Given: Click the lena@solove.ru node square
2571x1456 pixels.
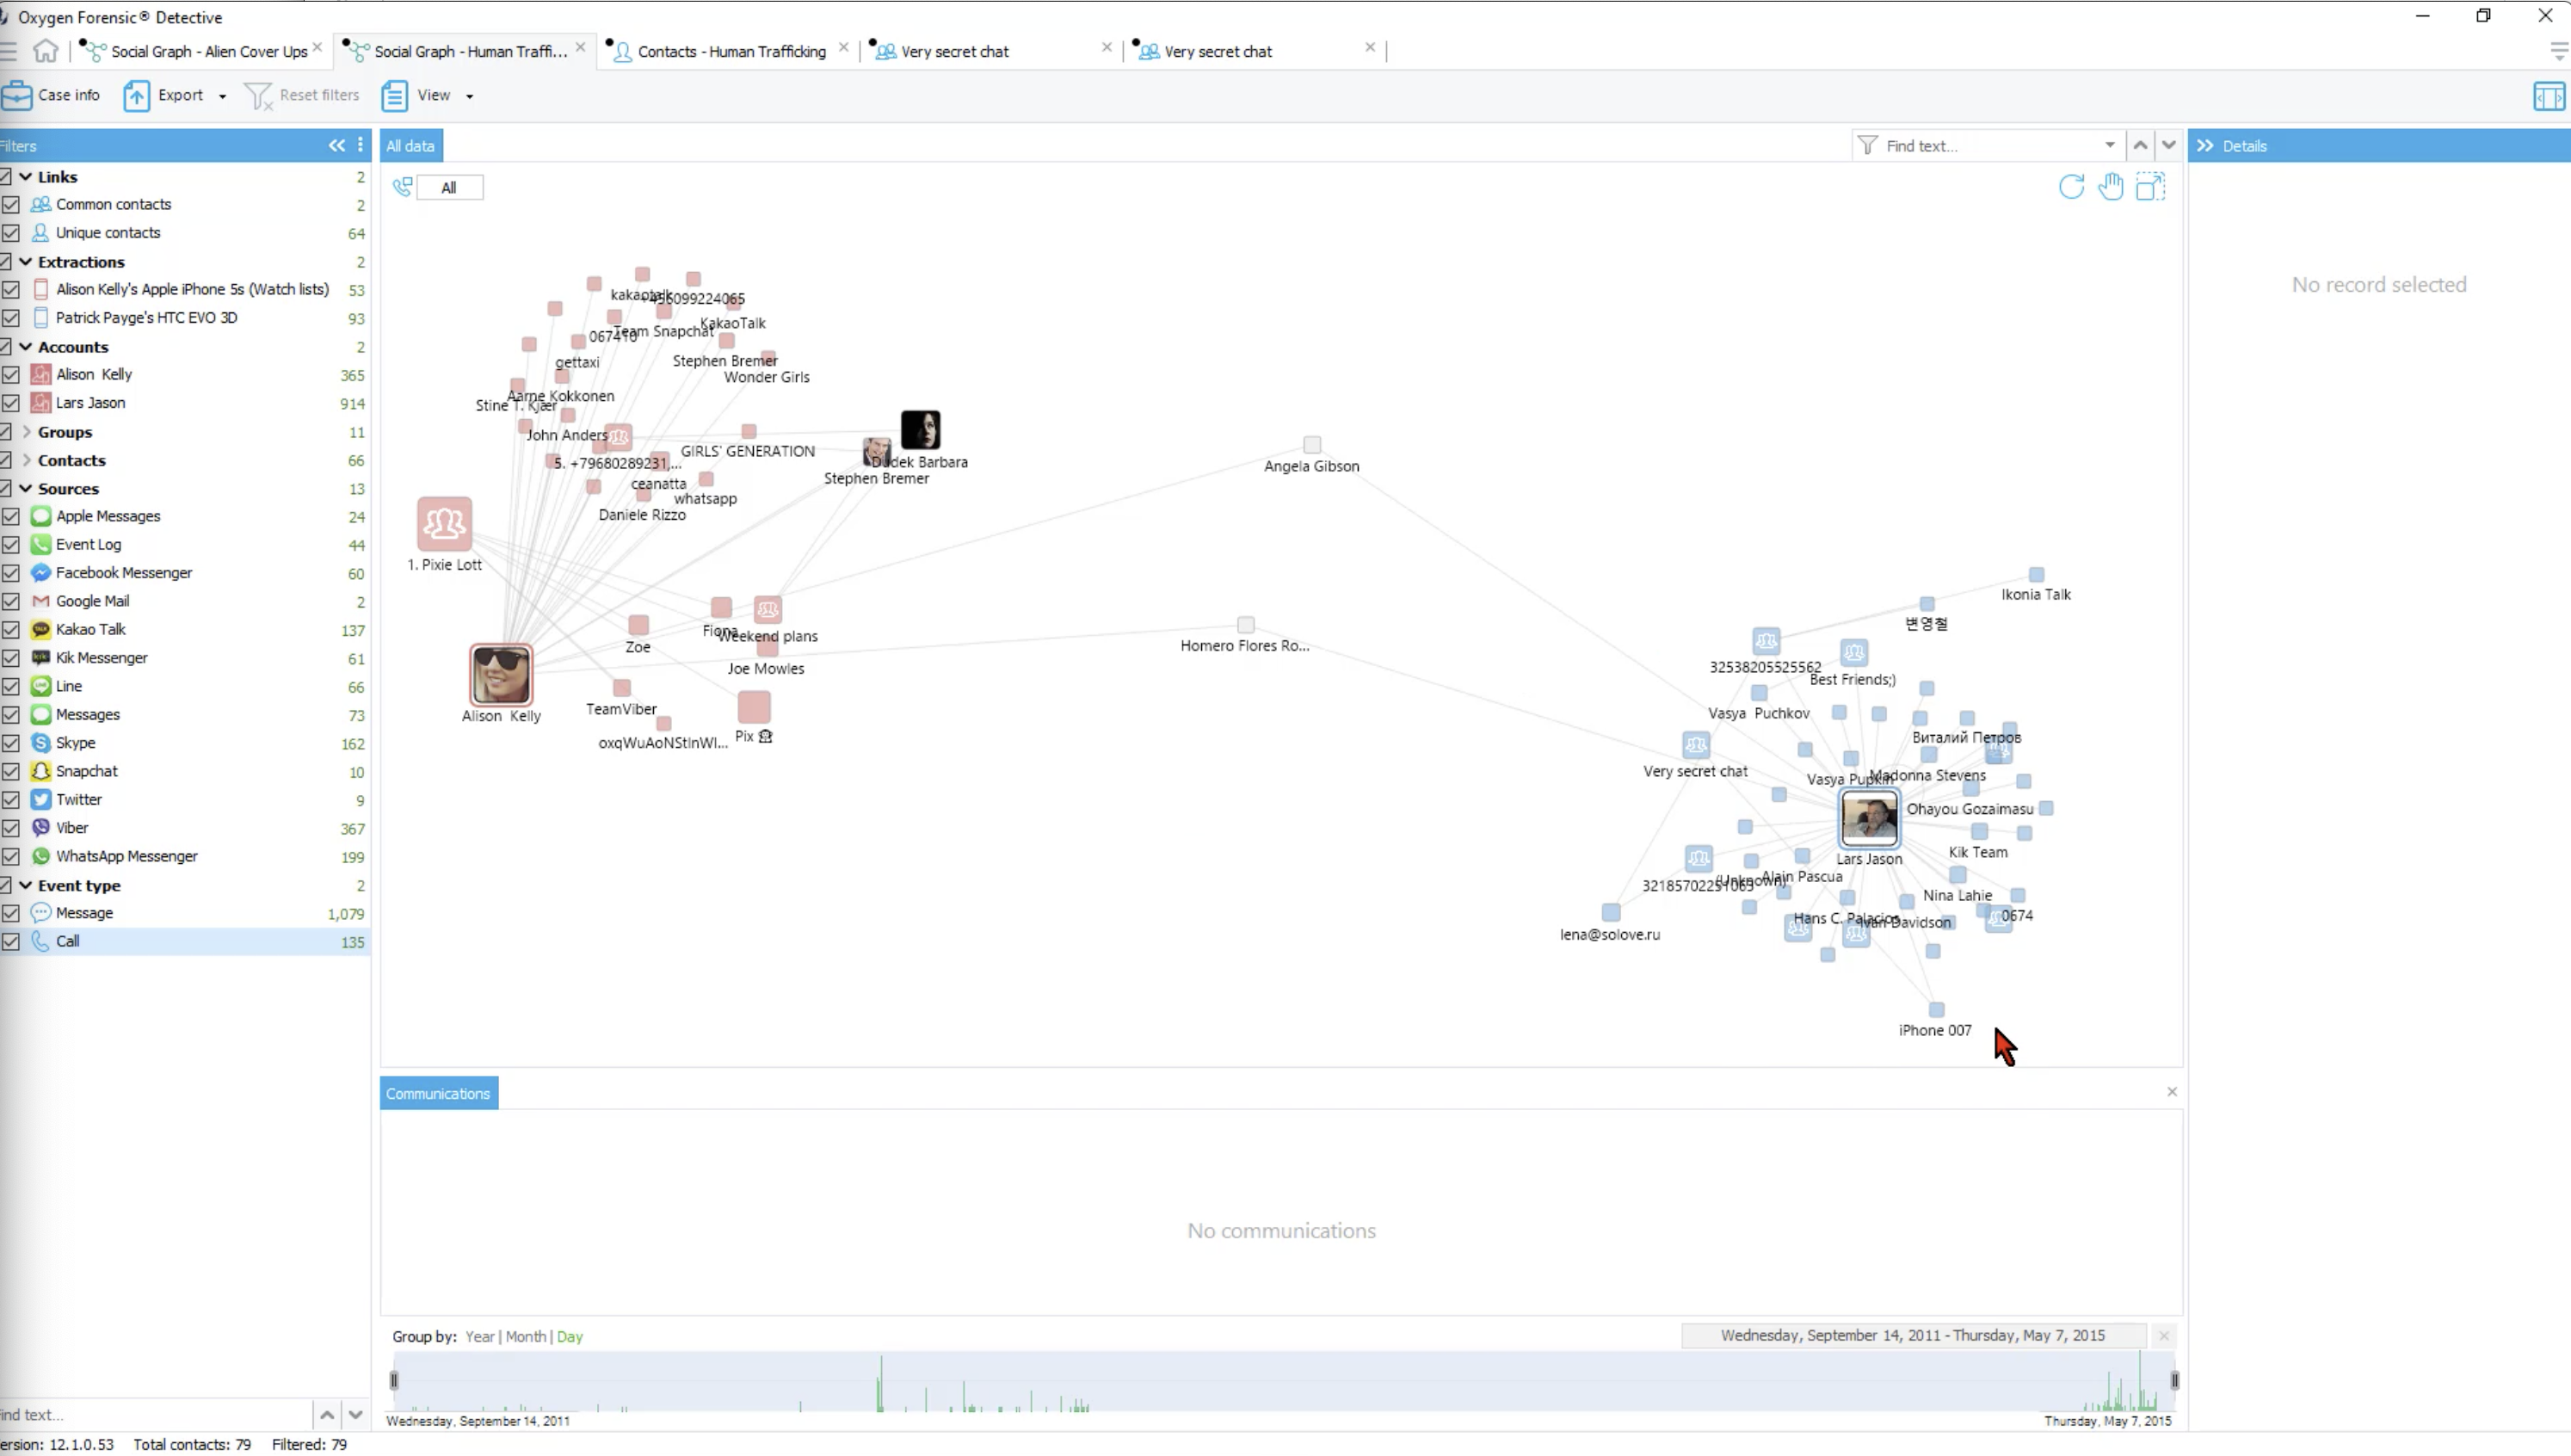Looking at the screenshot, I should 1611,912.
